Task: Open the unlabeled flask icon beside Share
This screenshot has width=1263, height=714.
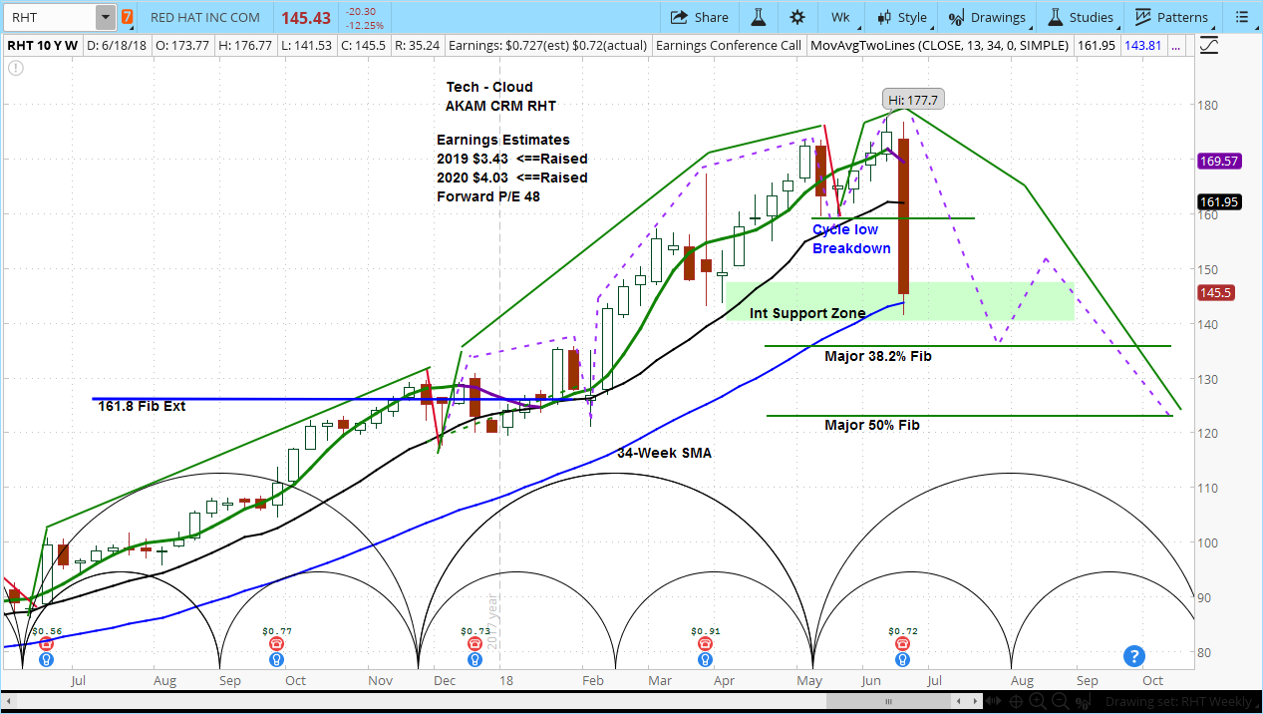Action: pyautogui.click(x=758, y=17)
